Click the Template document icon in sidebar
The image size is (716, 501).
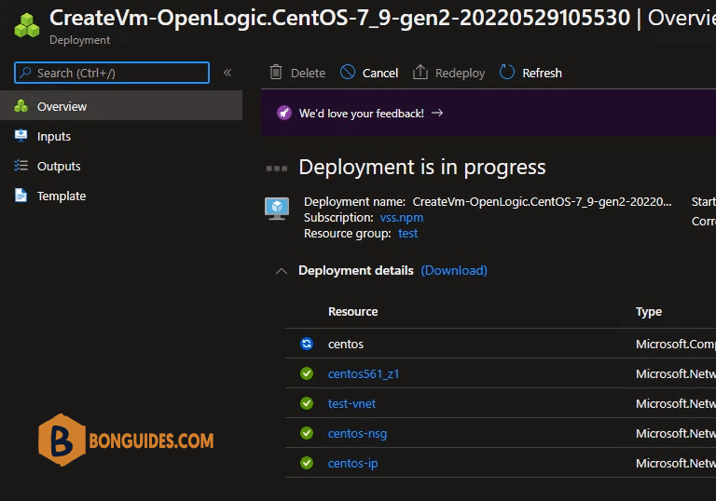(x=21, y=195)
